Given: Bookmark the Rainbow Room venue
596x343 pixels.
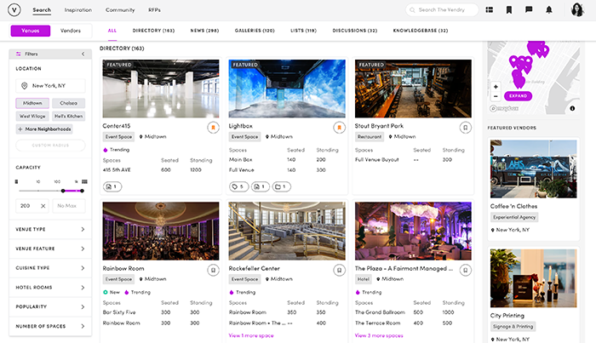Looking at the screenshot, I should (213, 269).
